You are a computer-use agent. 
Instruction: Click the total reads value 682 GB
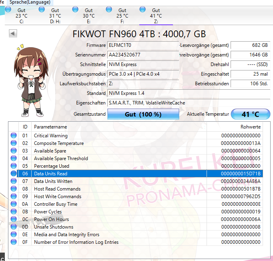[x=250, y=45]
